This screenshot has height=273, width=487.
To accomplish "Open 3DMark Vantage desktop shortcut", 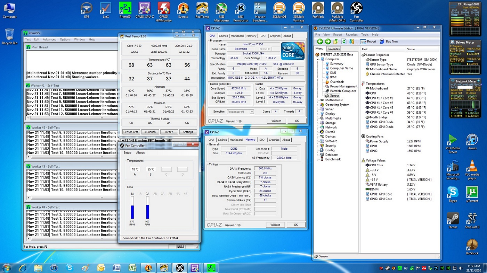I will [299, 12].
